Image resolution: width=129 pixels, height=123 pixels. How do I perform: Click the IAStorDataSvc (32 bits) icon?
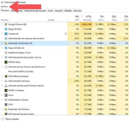[6, 100]
